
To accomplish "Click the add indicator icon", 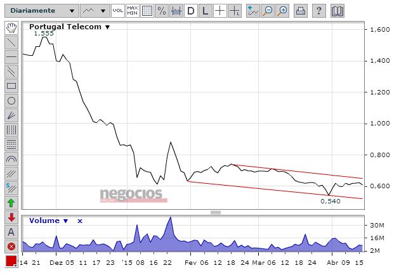I will click(252, 11).
